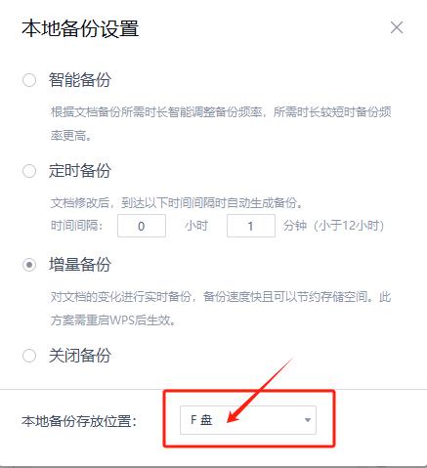This screenshot has width=427, height=468.
Task: Click the 关闭备份 option label
Action: pos(80,356)
